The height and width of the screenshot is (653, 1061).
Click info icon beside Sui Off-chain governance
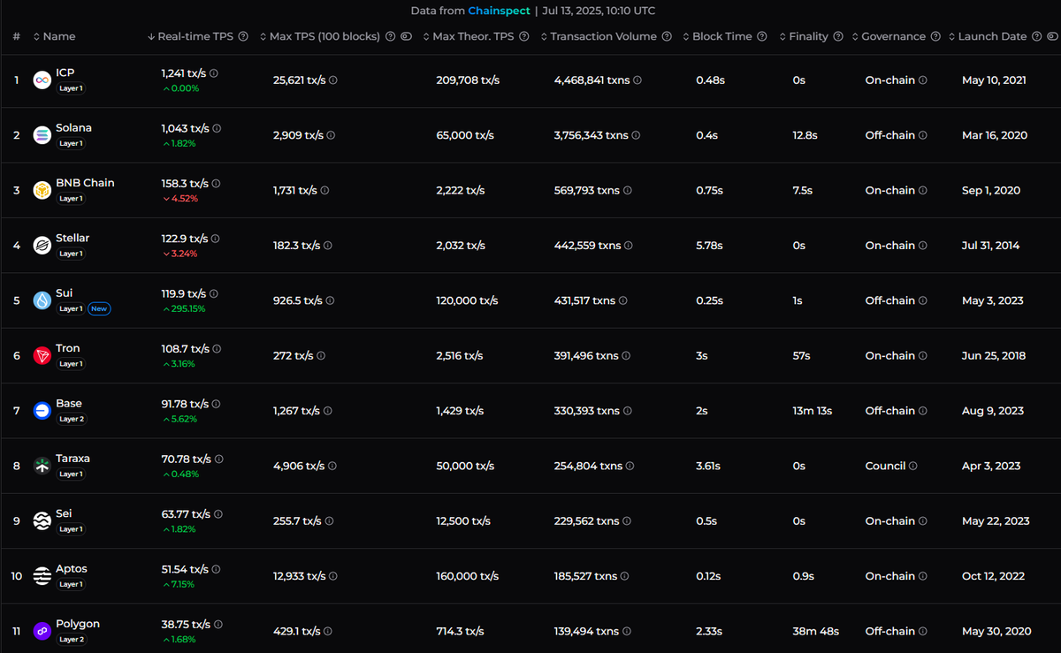(x=922, y=300)
